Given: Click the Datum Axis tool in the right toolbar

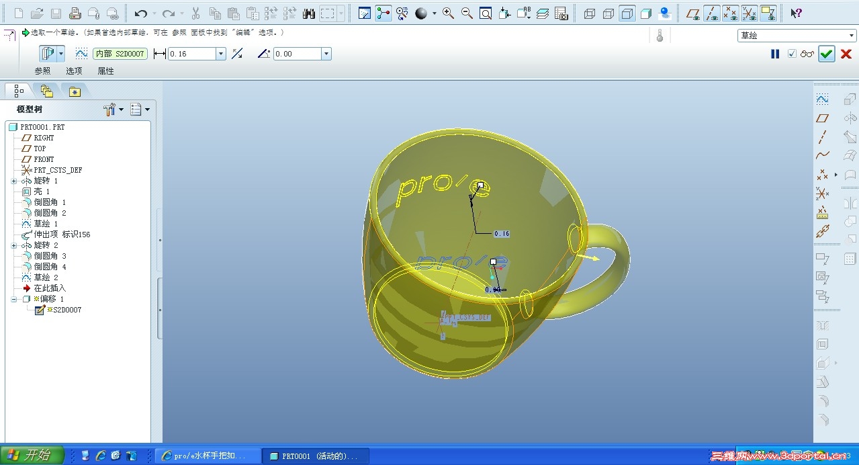Looking at the screenshot, I should pyautogui.click(x=822, y=137).
